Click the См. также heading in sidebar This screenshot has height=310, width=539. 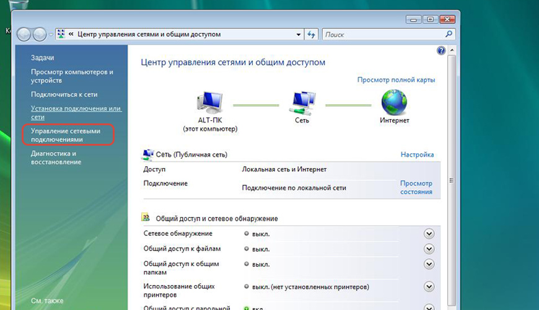click(x=47, y=301)
